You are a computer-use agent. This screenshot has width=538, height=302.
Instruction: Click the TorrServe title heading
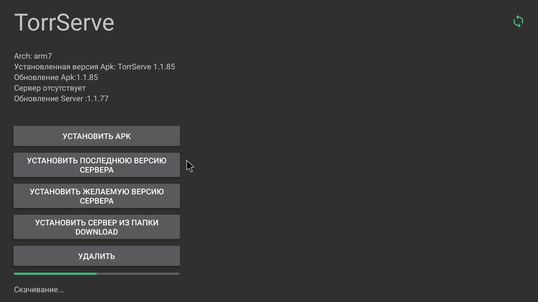point(64,23)
